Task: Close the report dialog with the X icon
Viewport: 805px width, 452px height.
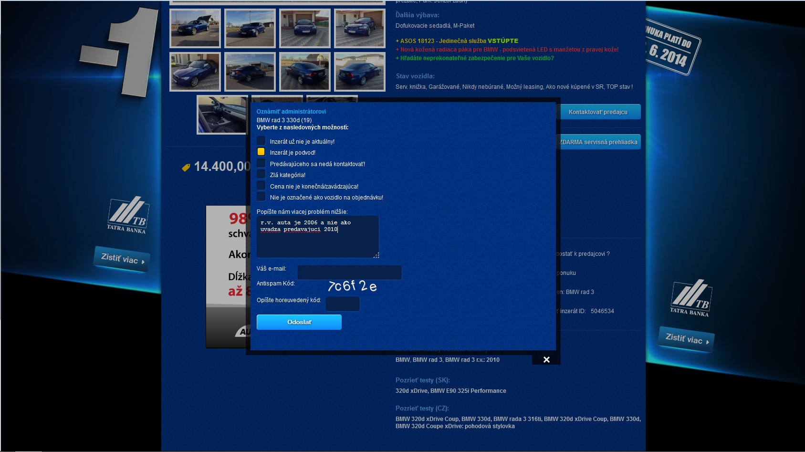Action: (x=546, y=359)
